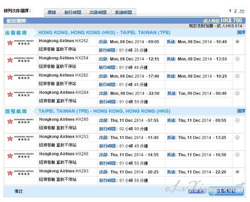Select return flight HX255 radio button
This screenshot has height=202, width=250.
tap(237, 154)
